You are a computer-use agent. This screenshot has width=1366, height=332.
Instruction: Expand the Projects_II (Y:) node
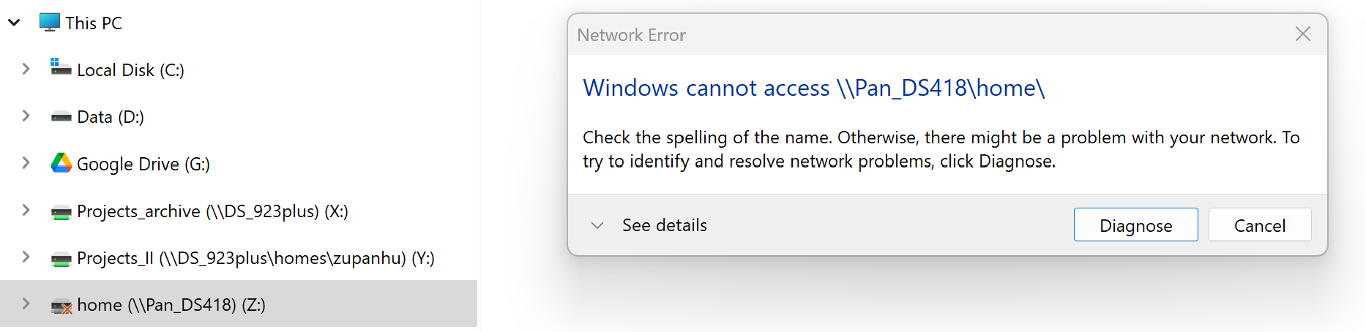tap(26, 257)
